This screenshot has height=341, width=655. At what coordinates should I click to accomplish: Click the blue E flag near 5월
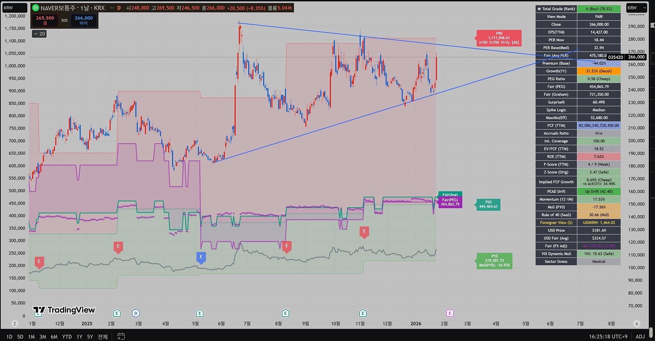(201, 258)
